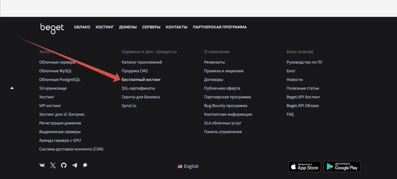Viewport: 397px width, 179px height.
Task: Open the Реквизиты link
Action: 214,62
